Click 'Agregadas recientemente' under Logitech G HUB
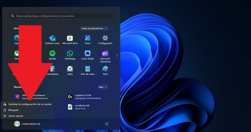 pyautogui.click(x=88, y=98)
